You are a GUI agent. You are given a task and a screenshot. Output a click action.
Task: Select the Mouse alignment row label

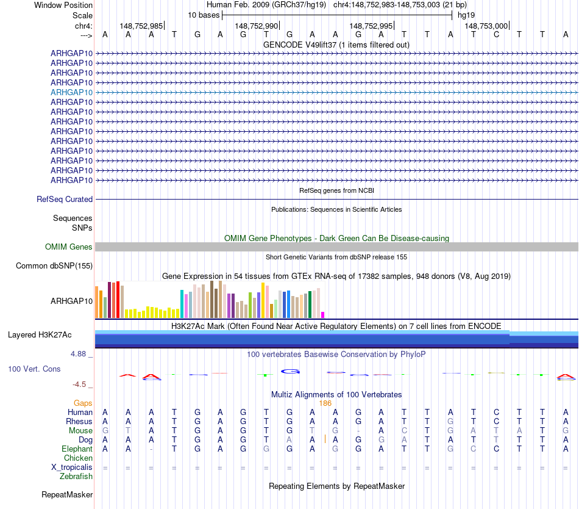[80, 431]
